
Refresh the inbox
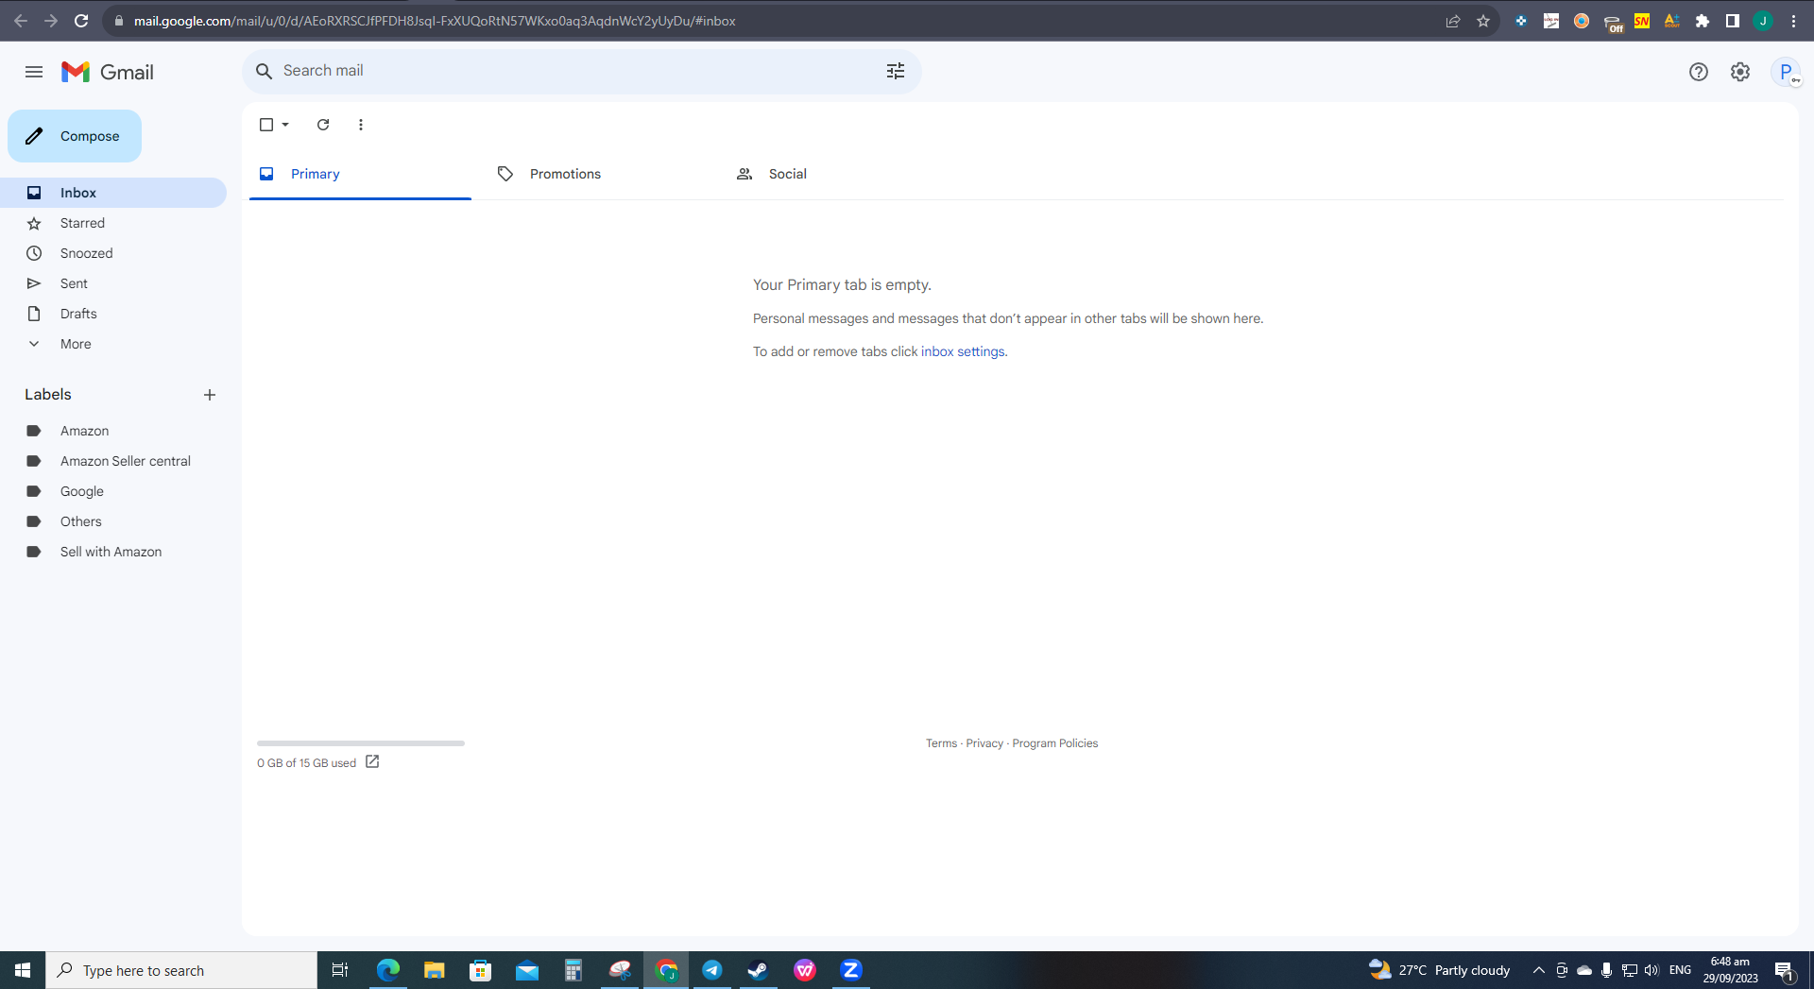323,125
